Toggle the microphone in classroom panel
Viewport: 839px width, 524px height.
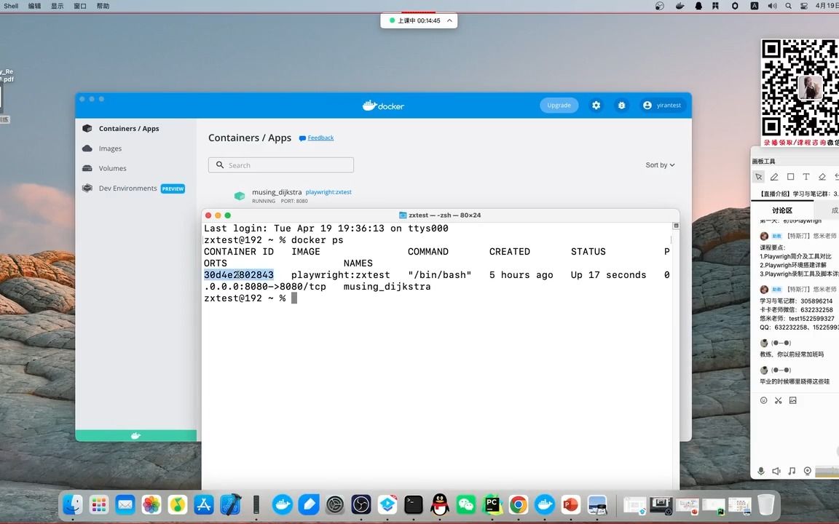(761, 471)
